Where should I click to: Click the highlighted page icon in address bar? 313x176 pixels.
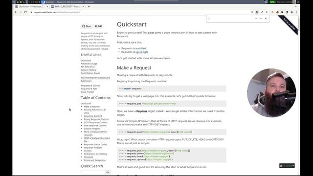pyautogui.click(x=257, y=12)
